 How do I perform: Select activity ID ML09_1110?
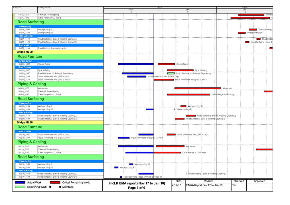[25, 80]
